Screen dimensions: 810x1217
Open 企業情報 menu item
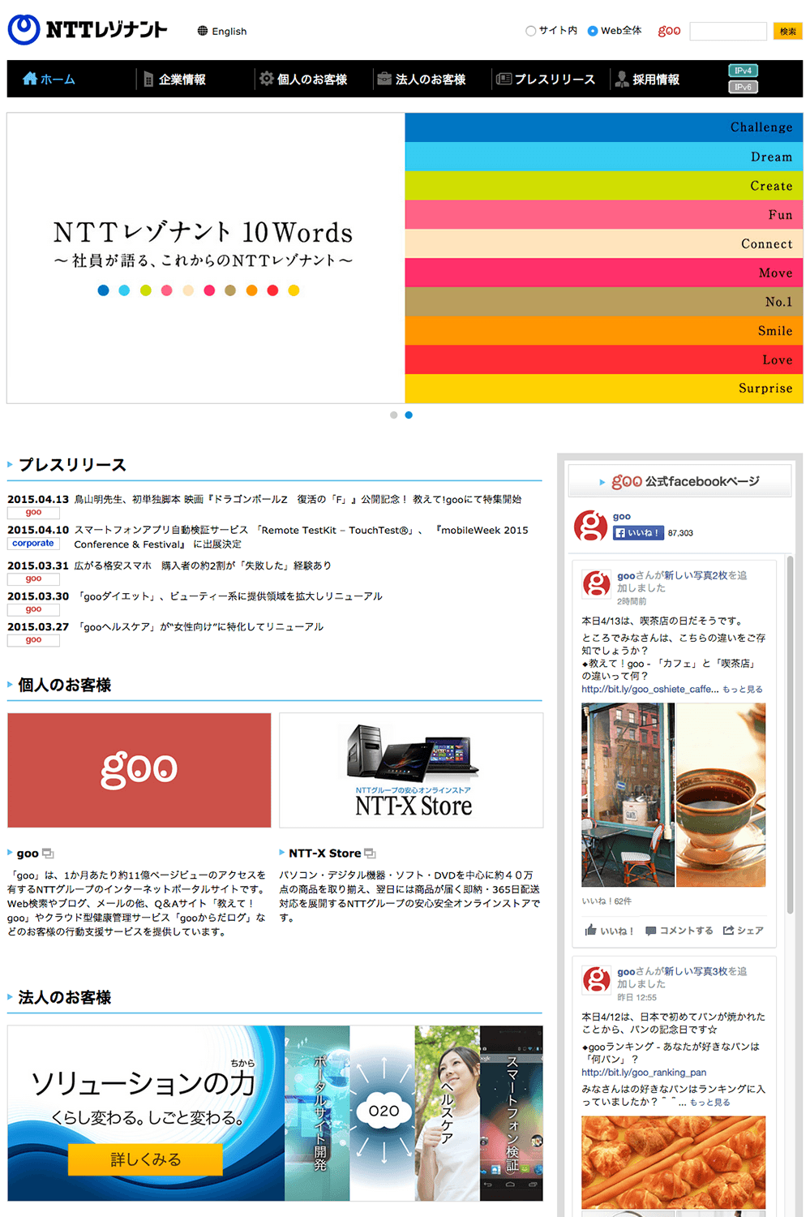click(x=174, y=79)
